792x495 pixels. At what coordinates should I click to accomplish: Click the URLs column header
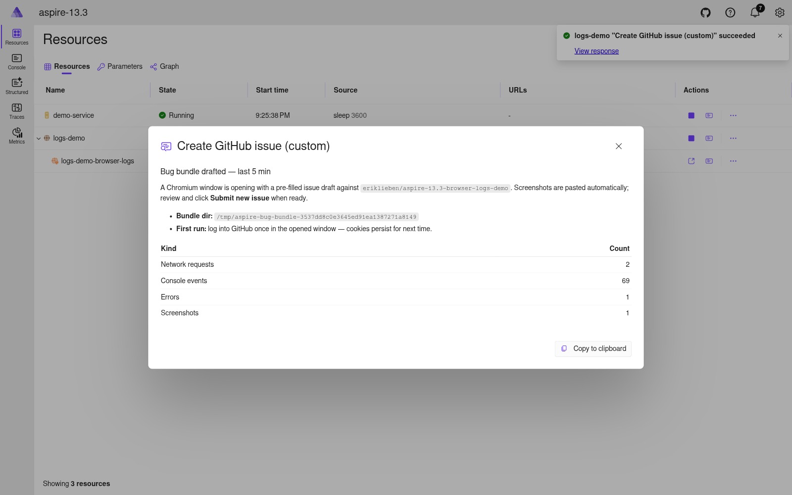coord(518,90)
